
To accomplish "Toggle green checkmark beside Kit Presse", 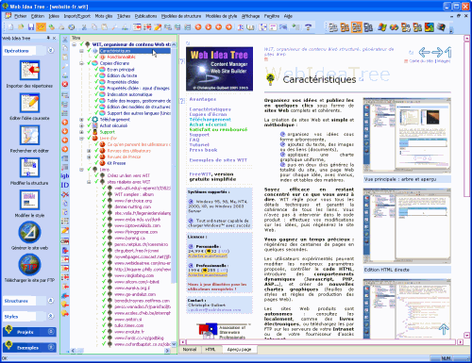I will pyautogui.click(x=96, y=163).
